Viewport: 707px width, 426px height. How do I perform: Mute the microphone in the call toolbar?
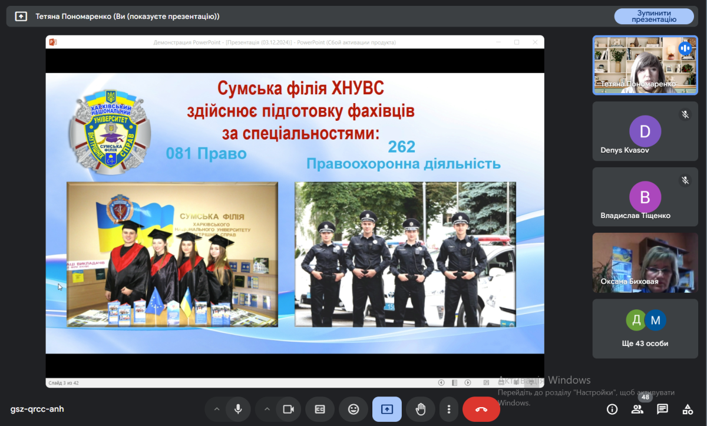(238, 410)
